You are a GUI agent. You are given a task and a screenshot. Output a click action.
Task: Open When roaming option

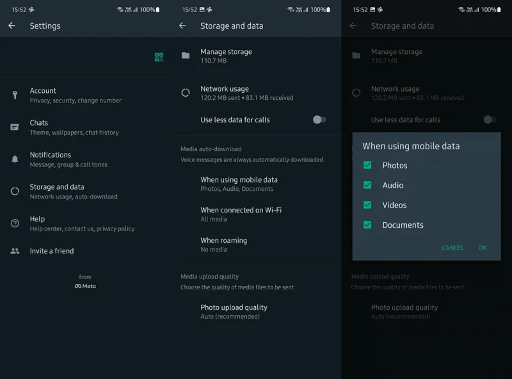tap(256, 245)
